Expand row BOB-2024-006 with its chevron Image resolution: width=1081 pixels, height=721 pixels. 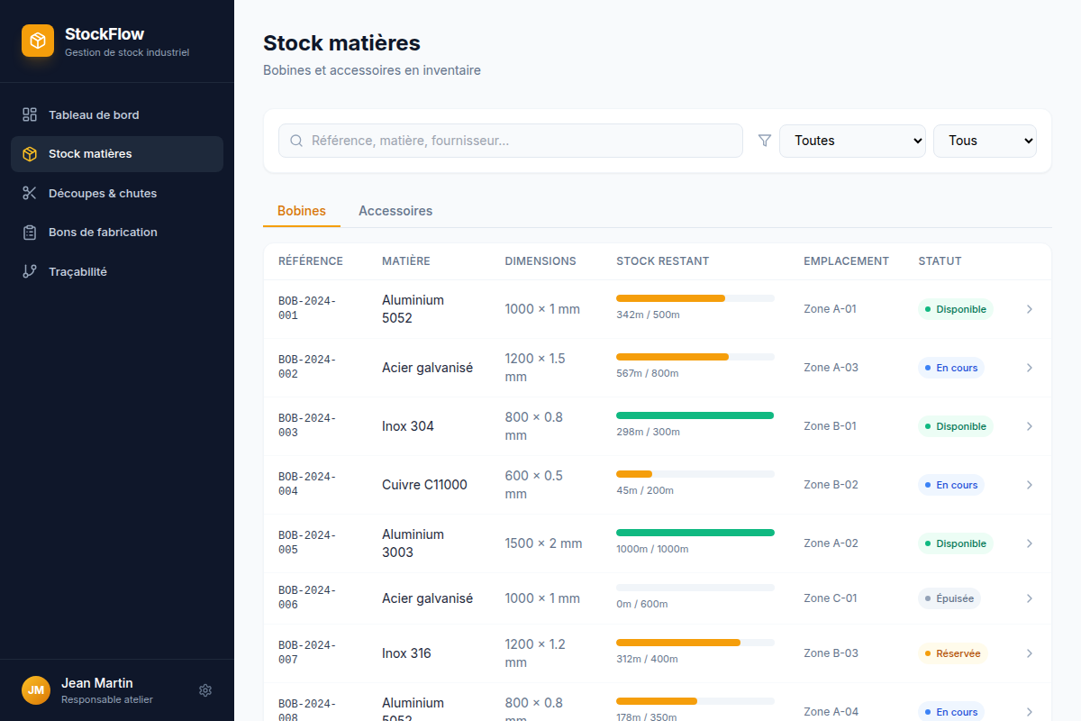[1030, 598]
